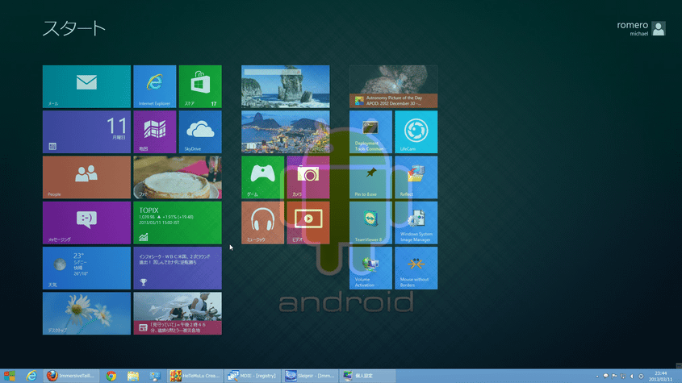Open the Video tile

(308, 223)
